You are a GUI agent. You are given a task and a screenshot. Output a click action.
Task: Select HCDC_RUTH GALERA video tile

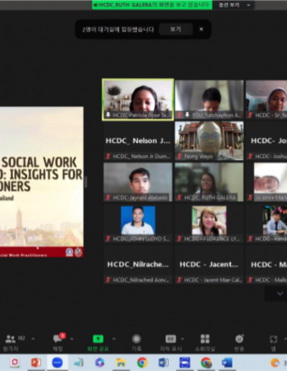(210, 182)
